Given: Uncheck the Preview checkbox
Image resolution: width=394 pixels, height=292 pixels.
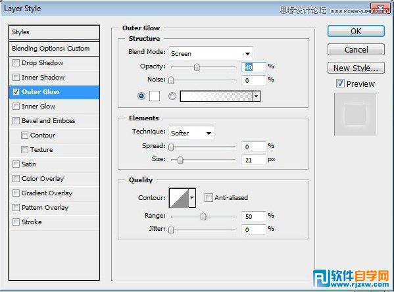Looking at the screenshot, I should pos(340,84).
